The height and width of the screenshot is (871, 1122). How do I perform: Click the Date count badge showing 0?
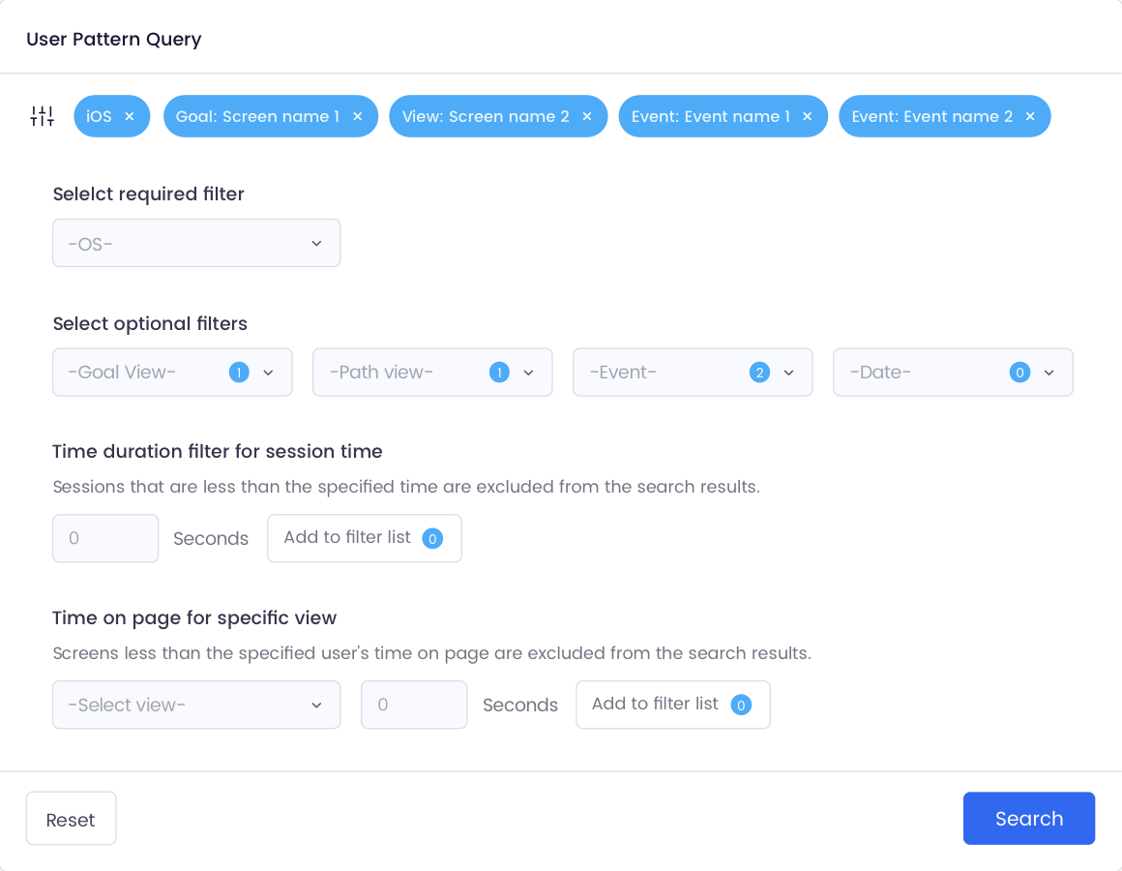pyautogui.click(x=1019, y=373)
